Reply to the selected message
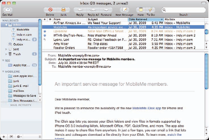 80,9
